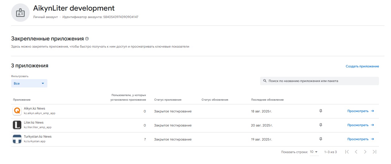391x164 pixels.
Task: Click the Последнее обновление column header
Action: pos(267,100)
